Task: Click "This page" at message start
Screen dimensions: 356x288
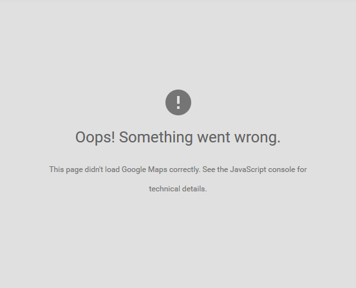Action: tap(66, 169)
